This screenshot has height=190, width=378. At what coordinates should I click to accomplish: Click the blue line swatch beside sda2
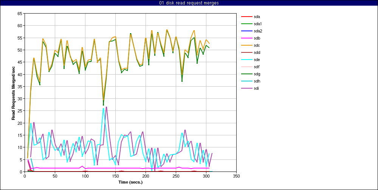pyautogui.click(x=246, y=31)
